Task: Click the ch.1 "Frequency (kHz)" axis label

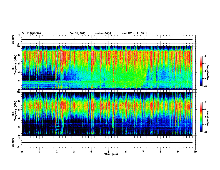Action: (15, 65)
